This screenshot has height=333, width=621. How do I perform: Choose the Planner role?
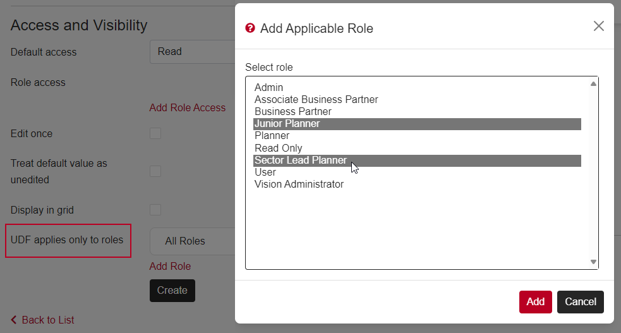417,136
